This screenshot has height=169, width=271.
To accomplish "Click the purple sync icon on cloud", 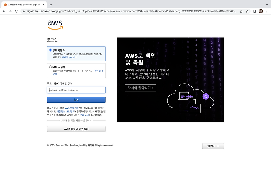I will coord(206,96).
